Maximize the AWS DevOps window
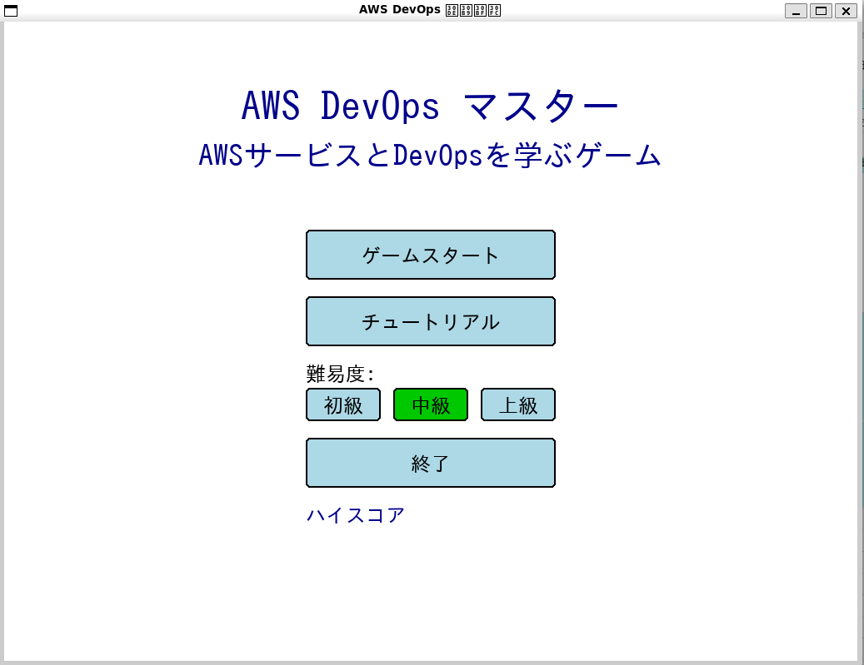The image size is (864, 665). pyautogui.click(x=821, y=11)
